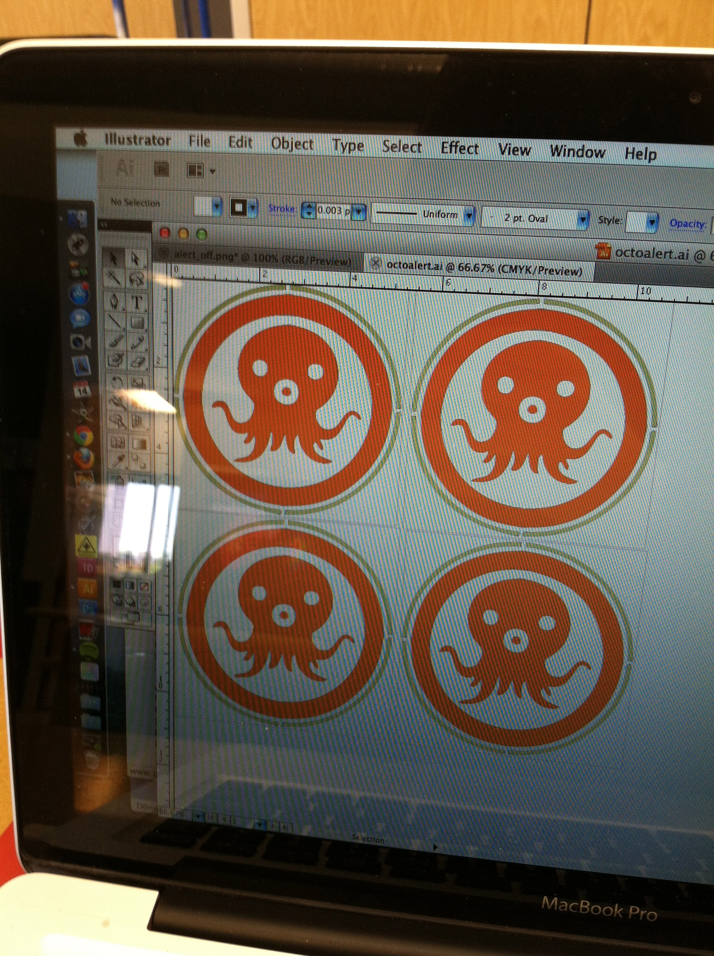
Task: Click the Stroke weight value field
Action: coord(334,211)
